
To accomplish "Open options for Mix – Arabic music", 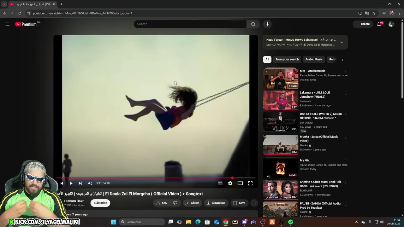I will (x=346, y=72).
